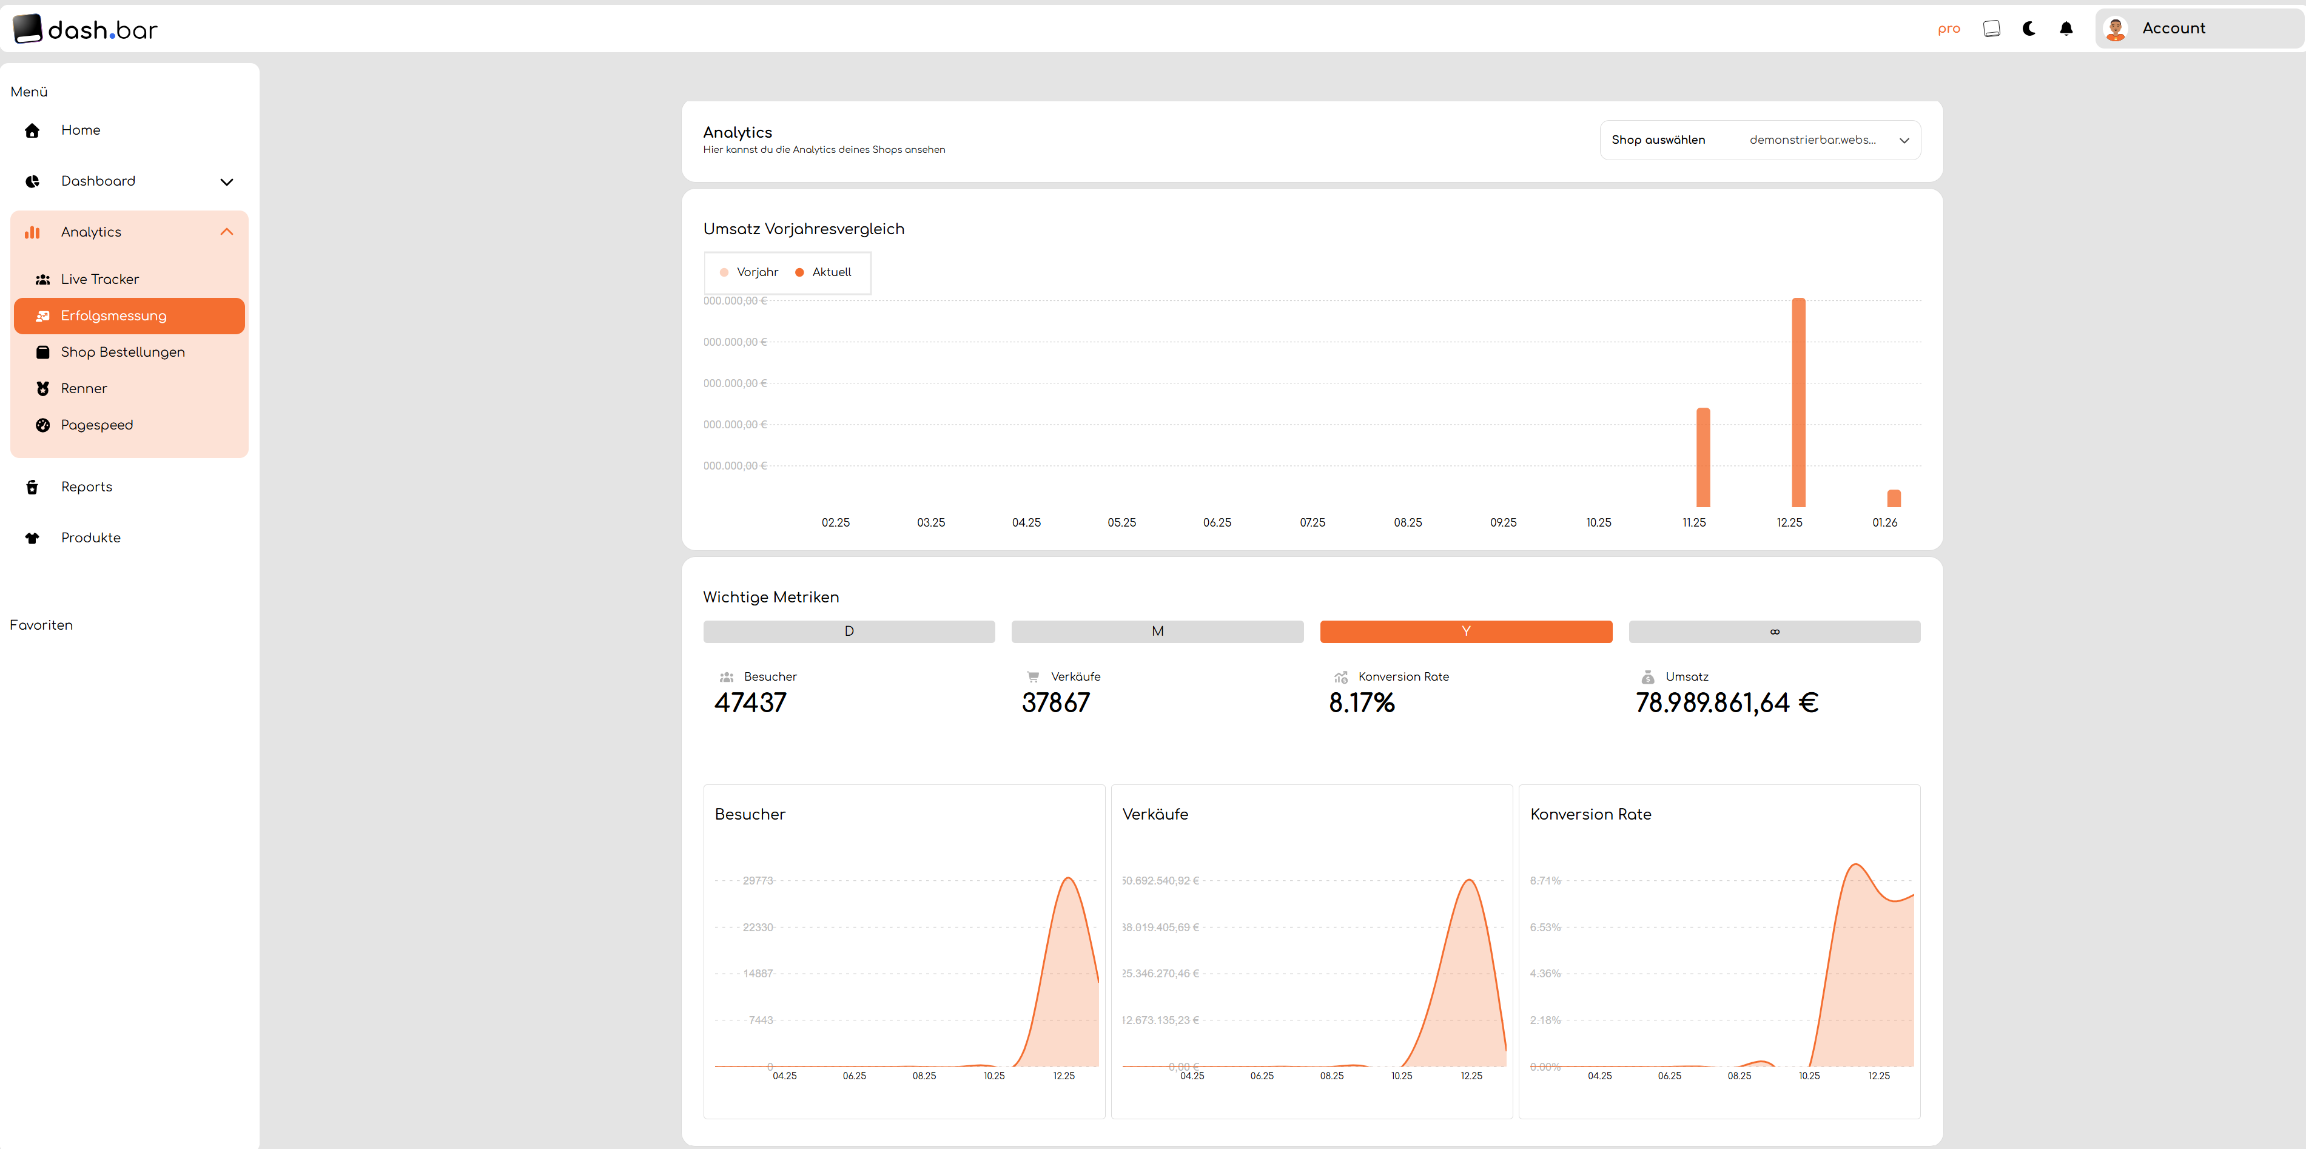Screen dimensions: 2306x1149
Task: Switch metrics to the M period tab
Action: coord(1157,632)
